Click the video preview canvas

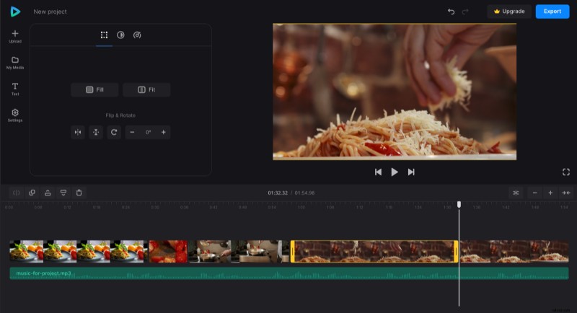click(x=395, y=92)
